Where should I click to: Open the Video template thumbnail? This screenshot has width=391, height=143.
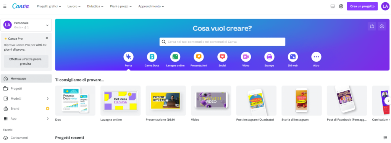[x=211, y=100]
